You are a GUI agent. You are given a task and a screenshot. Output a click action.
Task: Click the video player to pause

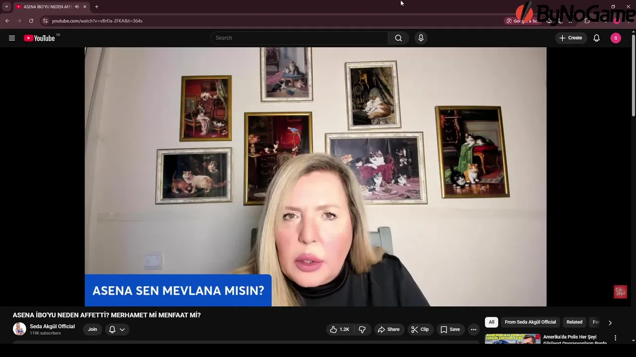[316, 177]
